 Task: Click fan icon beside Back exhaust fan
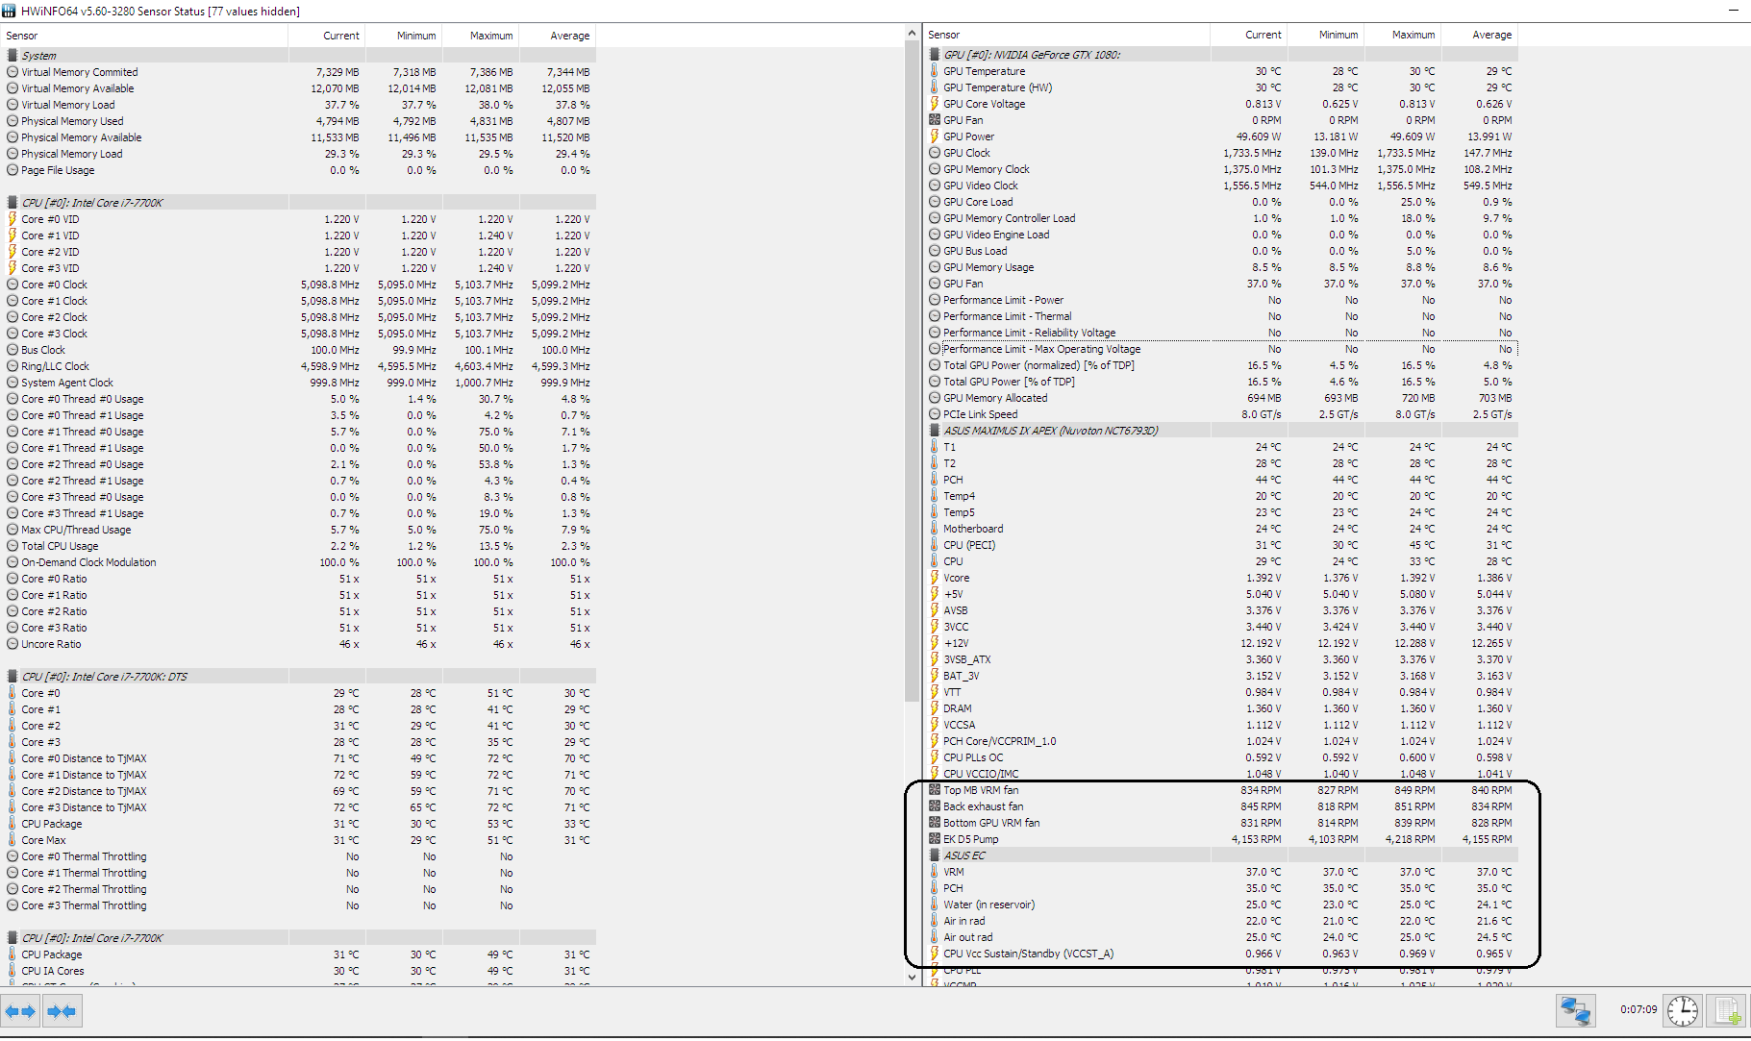click(935, 806)
